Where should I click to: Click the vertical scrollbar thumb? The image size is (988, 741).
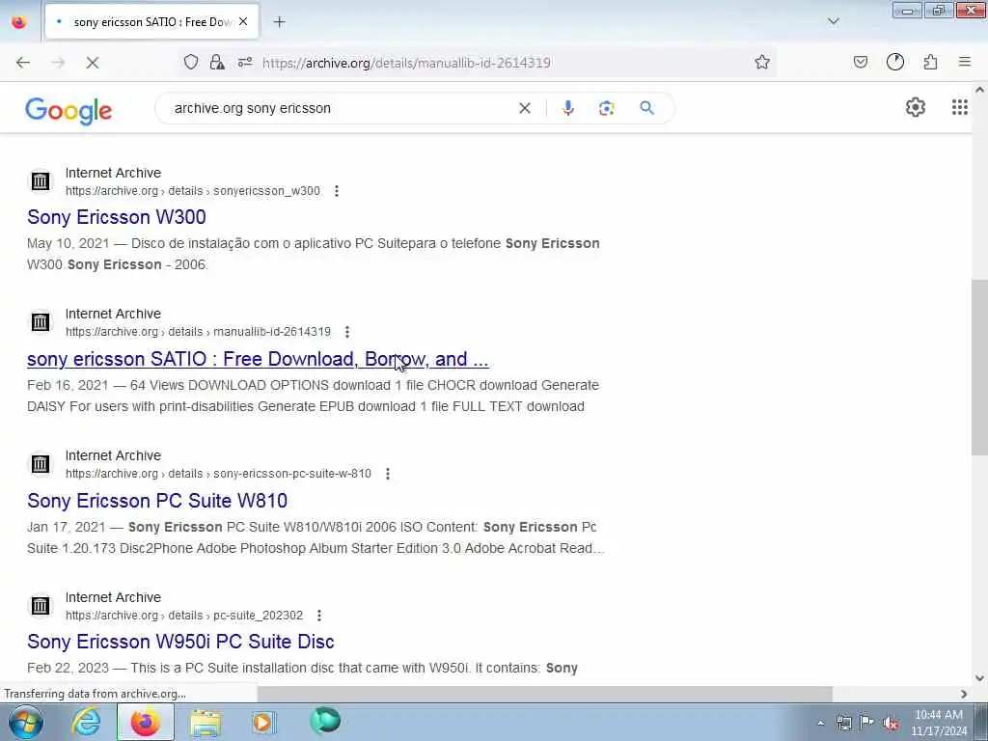click(979, 368)
